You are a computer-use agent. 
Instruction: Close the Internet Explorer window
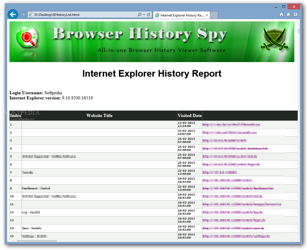pos(294,7)
